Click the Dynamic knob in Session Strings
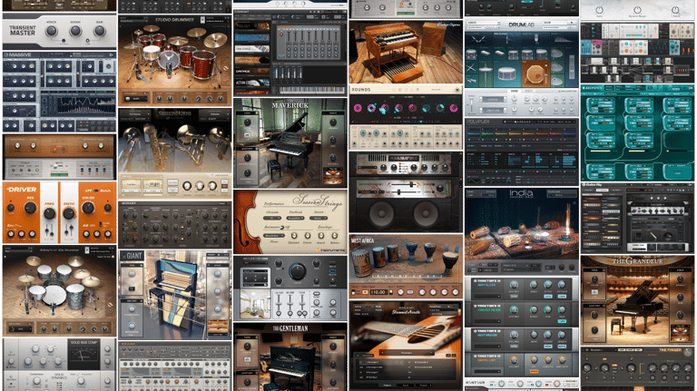This screenshot has width=697, height=391. (294, 236)
